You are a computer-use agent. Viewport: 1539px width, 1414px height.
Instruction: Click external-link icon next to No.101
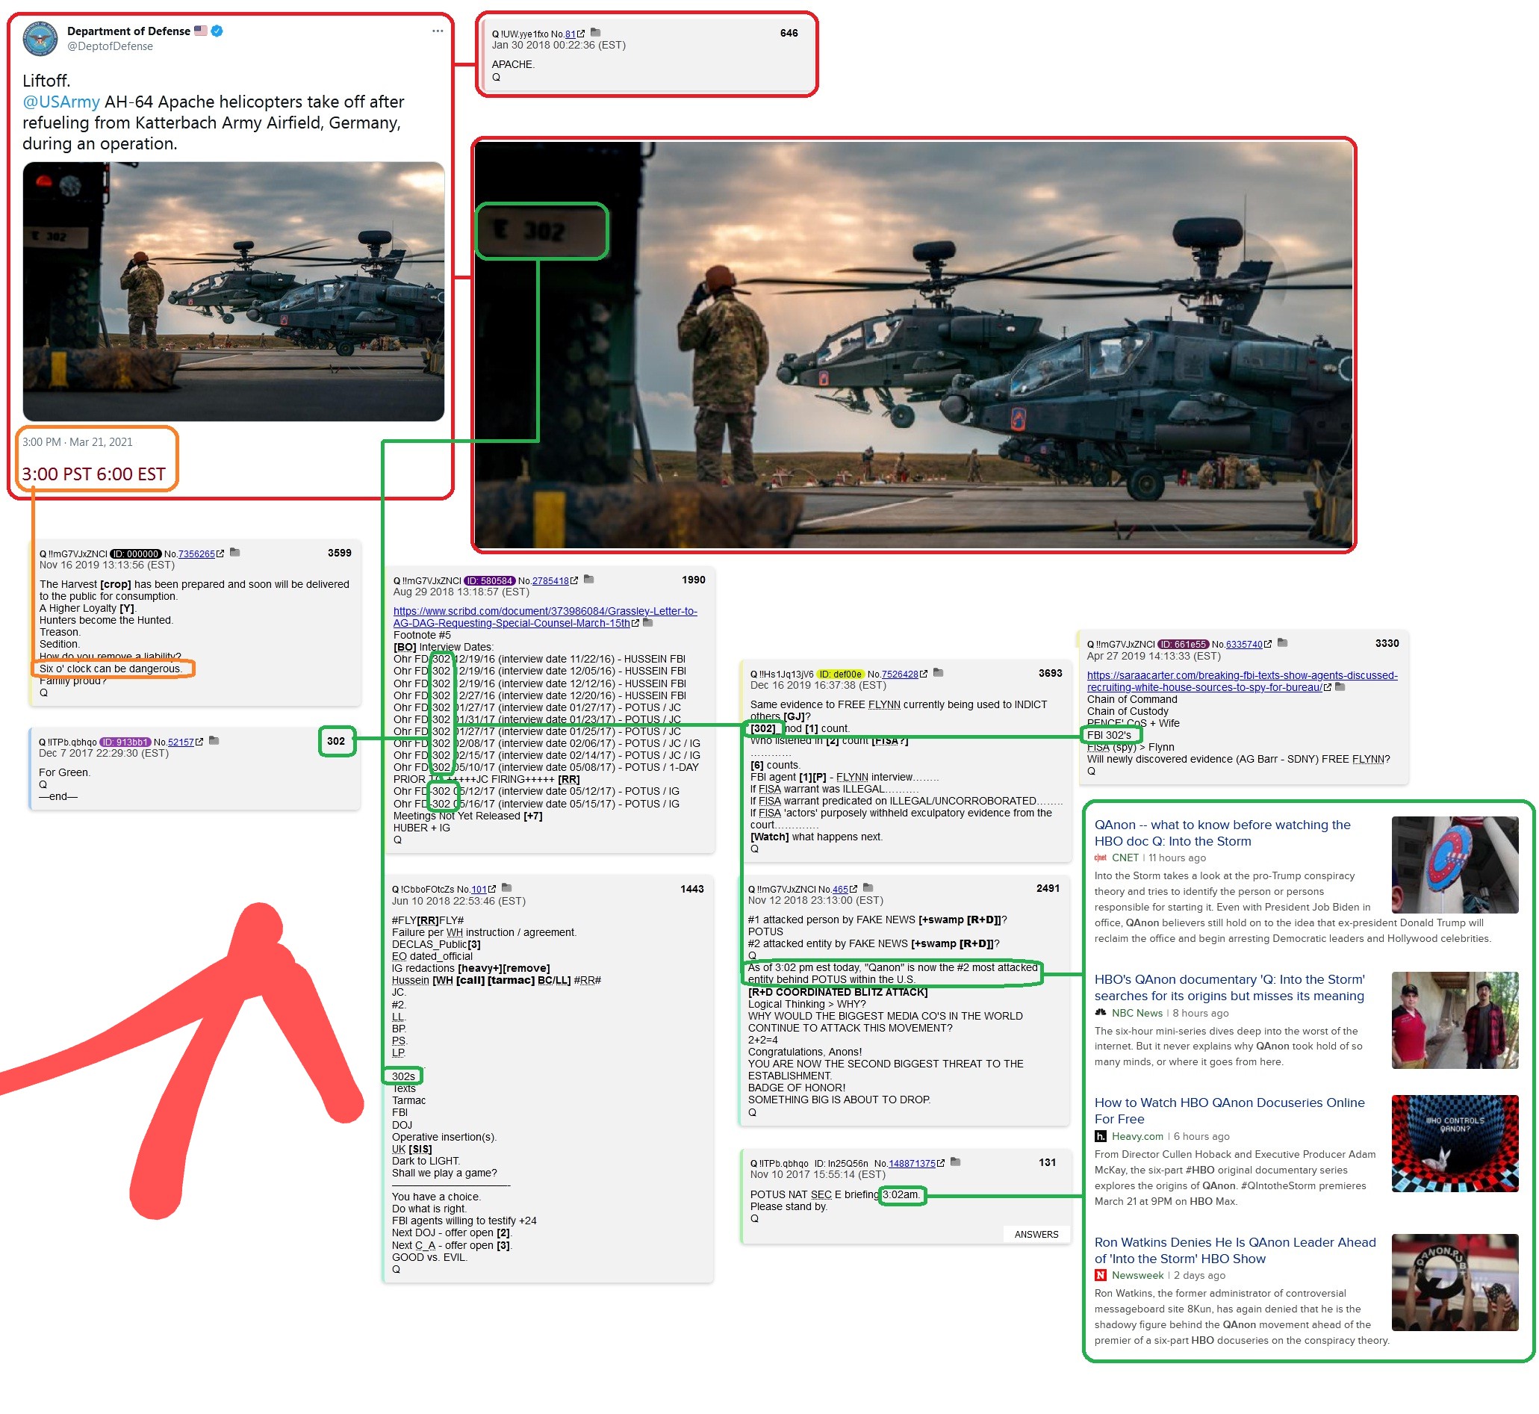coord(492,889)
